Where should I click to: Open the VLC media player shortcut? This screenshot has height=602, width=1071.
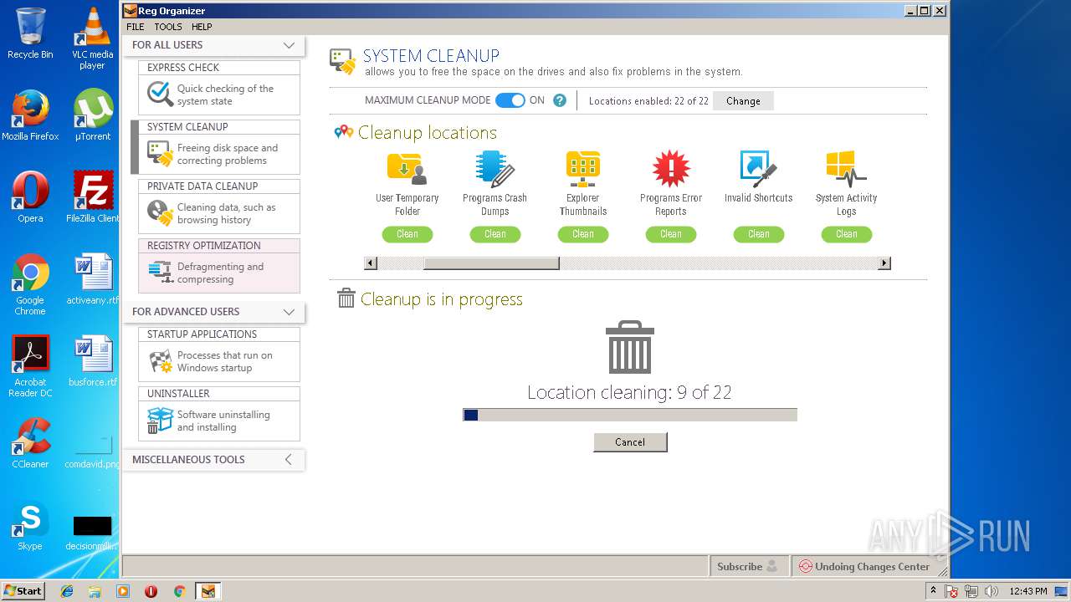[x=92, y=38]
